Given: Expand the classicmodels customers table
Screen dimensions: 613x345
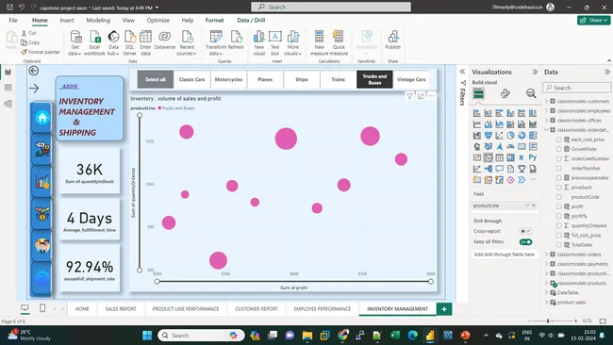Looking at the screenshot, I should pyautogui.click(x=547, y=101).
